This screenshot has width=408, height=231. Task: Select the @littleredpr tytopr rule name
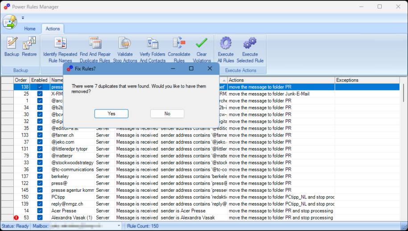(x=69, y=149)
